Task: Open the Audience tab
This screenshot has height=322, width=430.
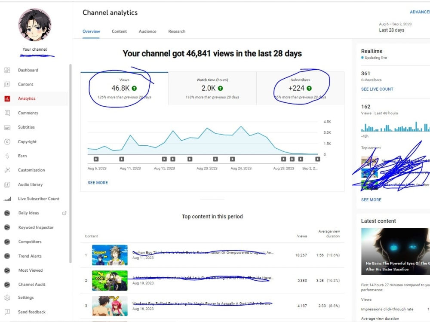Action: click(x=147, y=31)
